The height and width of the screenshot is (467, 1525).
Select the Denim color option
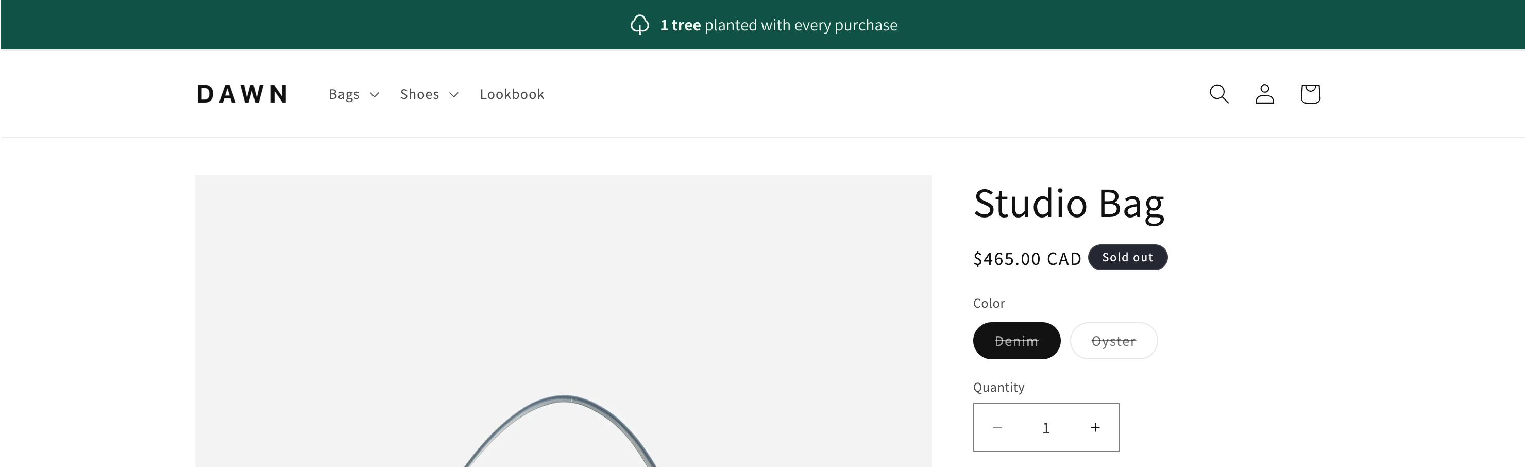[1016, 341]
